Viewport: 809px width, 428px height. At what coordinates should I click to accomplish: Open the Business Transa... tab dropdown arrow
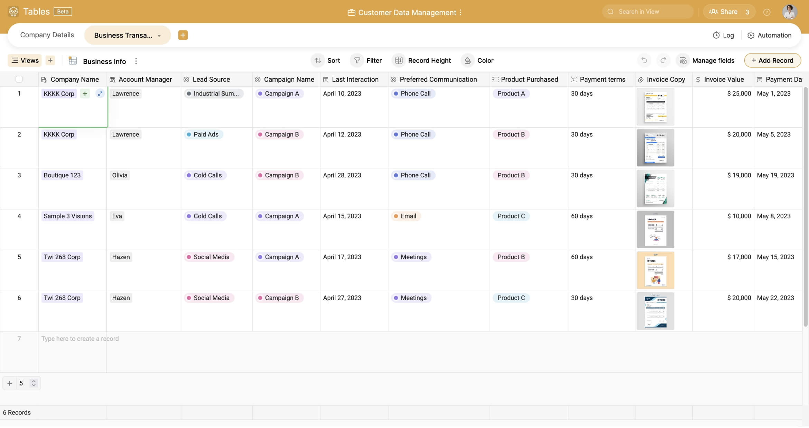coord(159,36)
